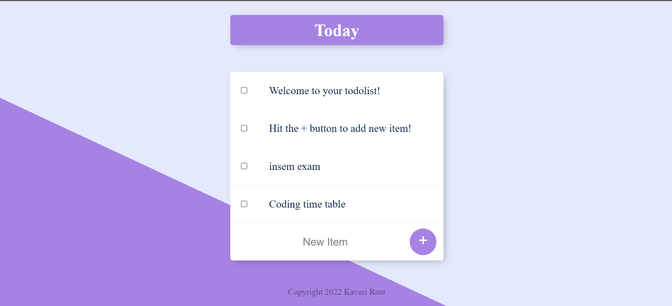Check off 'Welcome to your todolist!'
The image size is (672, 306).
(x=244, y=90)
